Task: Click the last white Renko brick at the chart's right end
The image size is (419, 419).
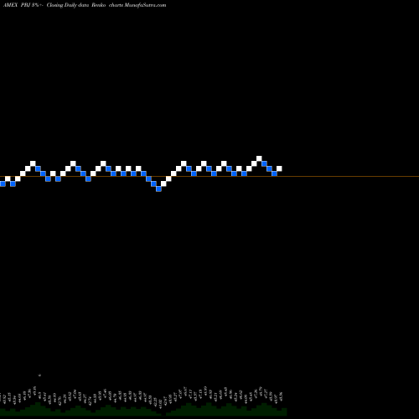Action: click(x=279, y=168)
